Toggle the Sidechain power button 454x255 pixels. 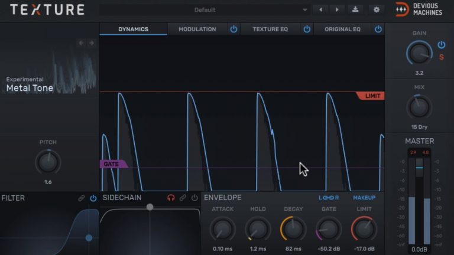pyautogui.click(x=194, y=198)
